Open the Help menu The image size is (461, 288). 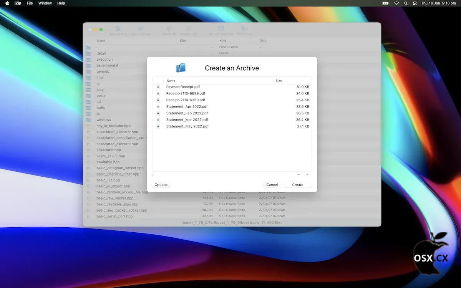(x=61, y=3)
